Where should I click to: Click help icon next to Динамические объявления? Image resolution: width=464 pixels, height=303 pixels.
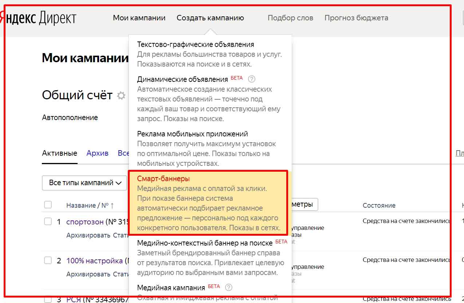(252, 79)
